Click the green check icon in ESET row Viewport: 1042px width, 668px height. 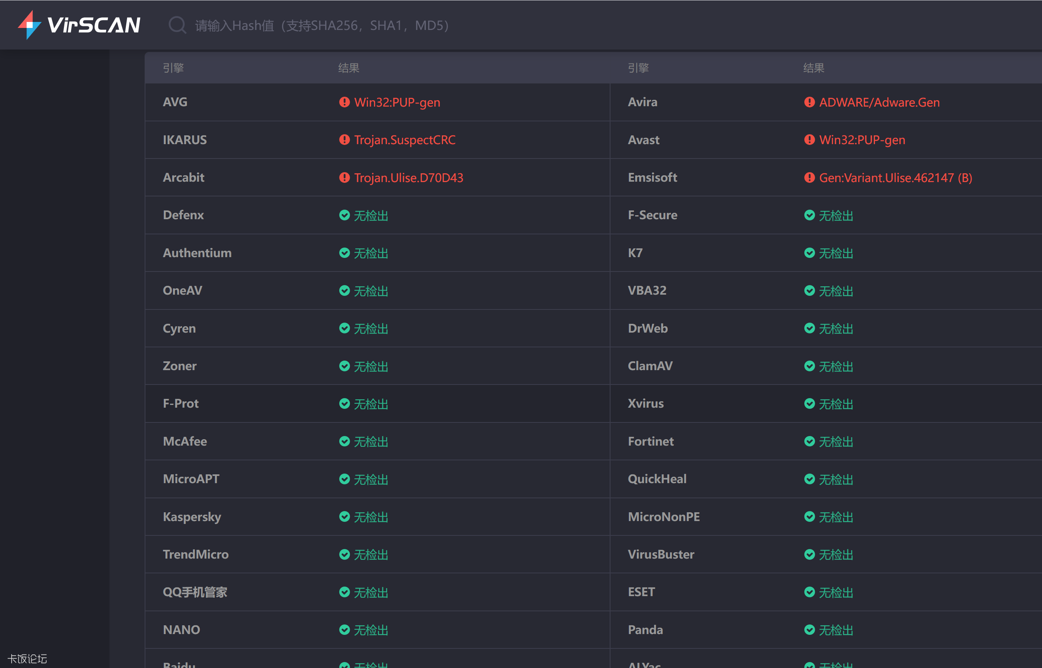pos(809,592)
